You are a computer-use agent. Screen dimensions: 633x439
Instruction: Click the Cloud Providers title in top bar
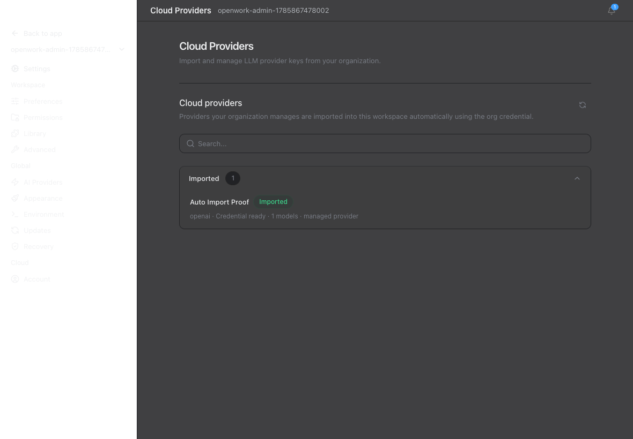[180, 11]
